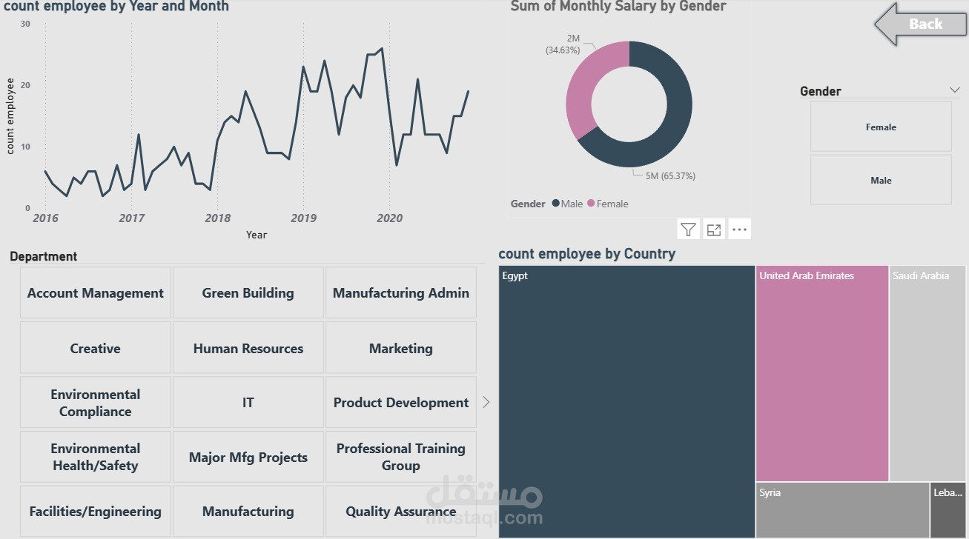
Task: Select the Syria treemap block
Action: coord(842,511)
